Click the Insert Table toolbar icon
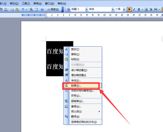Screen dimensions: 163x132 point(36,10)
